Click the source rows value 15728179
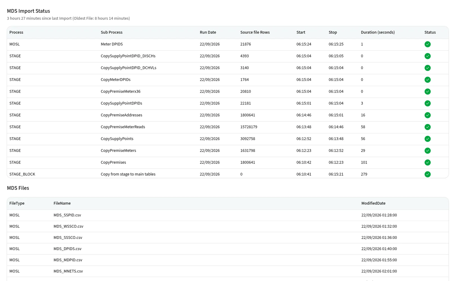451x281 pixels. point(249,127)
